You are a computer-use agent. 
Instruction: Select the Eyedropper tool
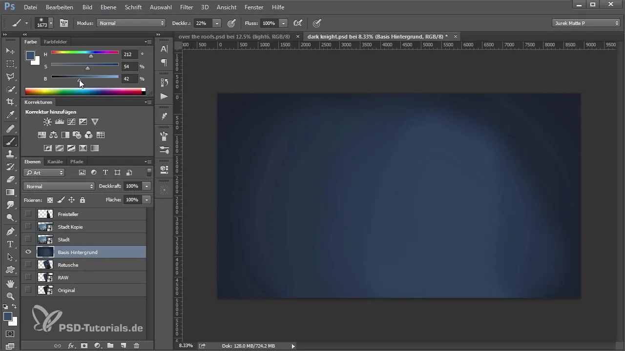pos(10,115)
